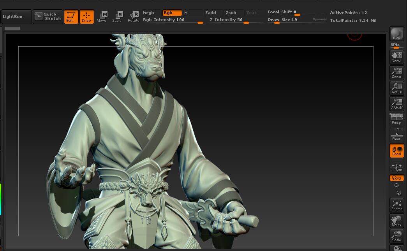Image resolution: width=407 pixels, height=251 pixels.
Task: Set rotation around Z axis
Action: [399, 193]
